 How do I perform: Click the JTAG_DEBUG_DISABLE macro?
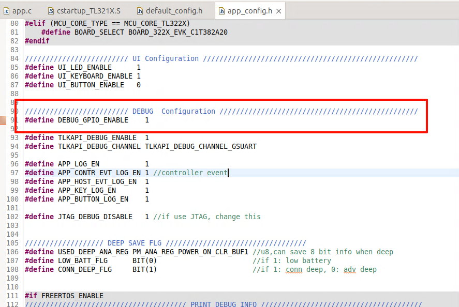click(x=95, y=217)
